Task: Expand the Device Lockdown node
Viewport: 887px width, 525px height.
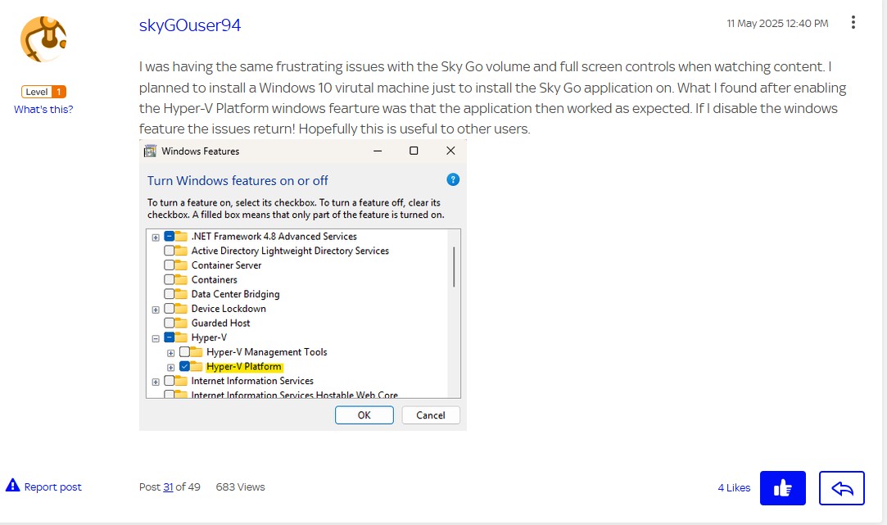Action: [x=156, y=309]
